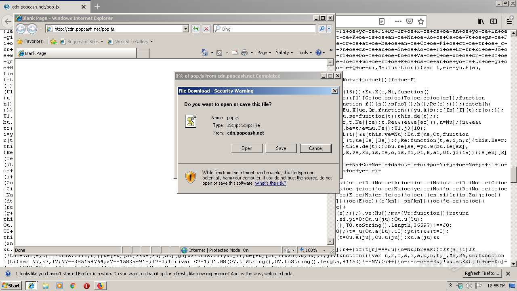
Task: Bookmark page with Firefox star
Action: pyautogui.click(x=420, y=21)
